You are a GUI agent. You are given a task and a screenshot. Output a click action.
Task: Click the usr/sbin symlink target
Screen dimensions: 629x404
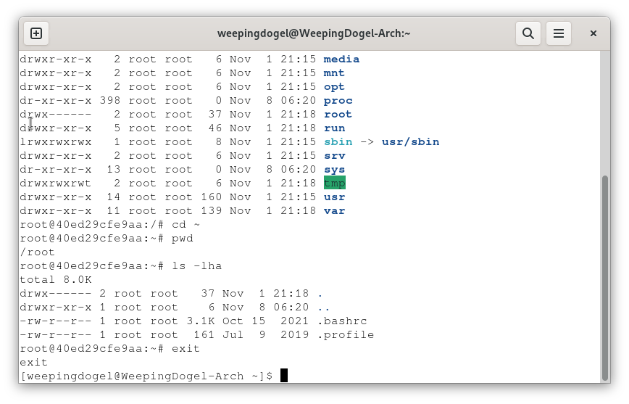[x=410, y=141]
